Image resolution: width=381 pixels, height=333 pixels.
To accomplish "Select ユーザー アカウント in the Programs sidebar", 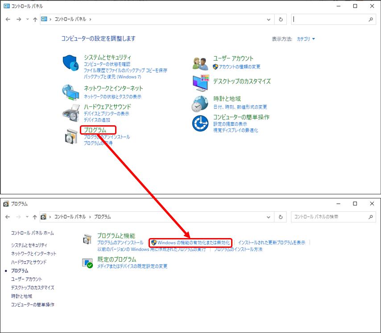I will pos(26,279).
